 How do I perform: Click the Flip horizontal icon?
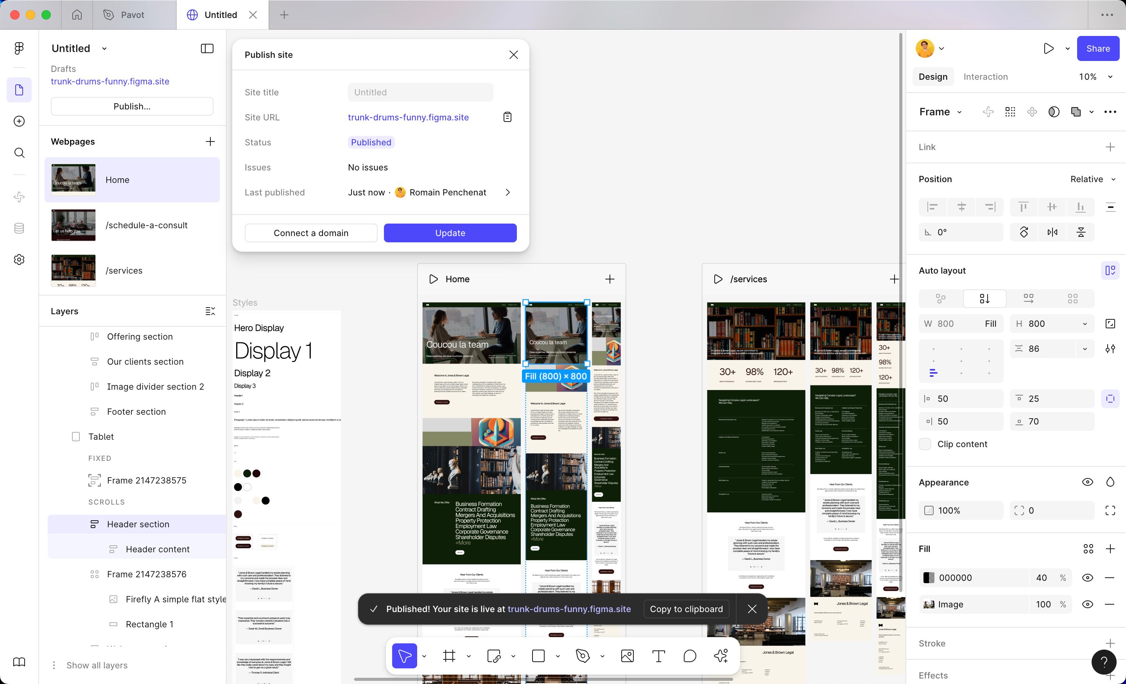coord(1052,232)
